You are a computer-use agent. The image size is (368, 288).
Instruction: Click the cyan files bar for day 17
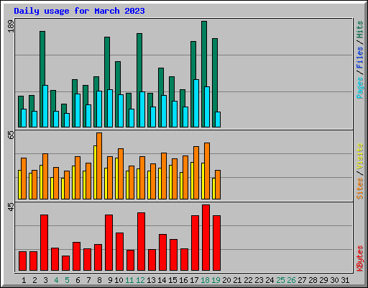tap(196, 103)
